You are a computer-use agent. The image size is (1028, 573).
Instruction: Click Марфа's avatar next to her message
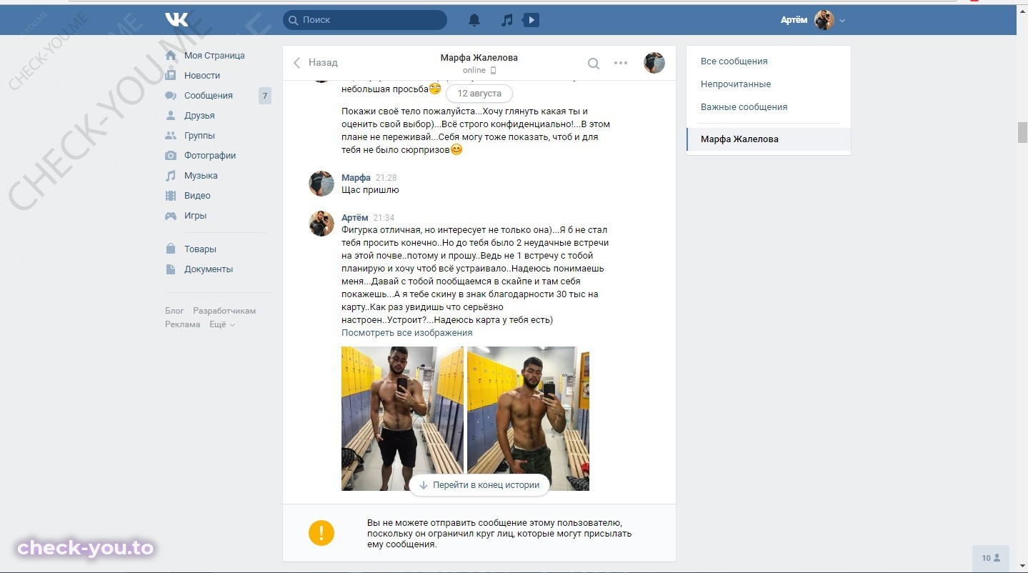[x=321, y=184]
